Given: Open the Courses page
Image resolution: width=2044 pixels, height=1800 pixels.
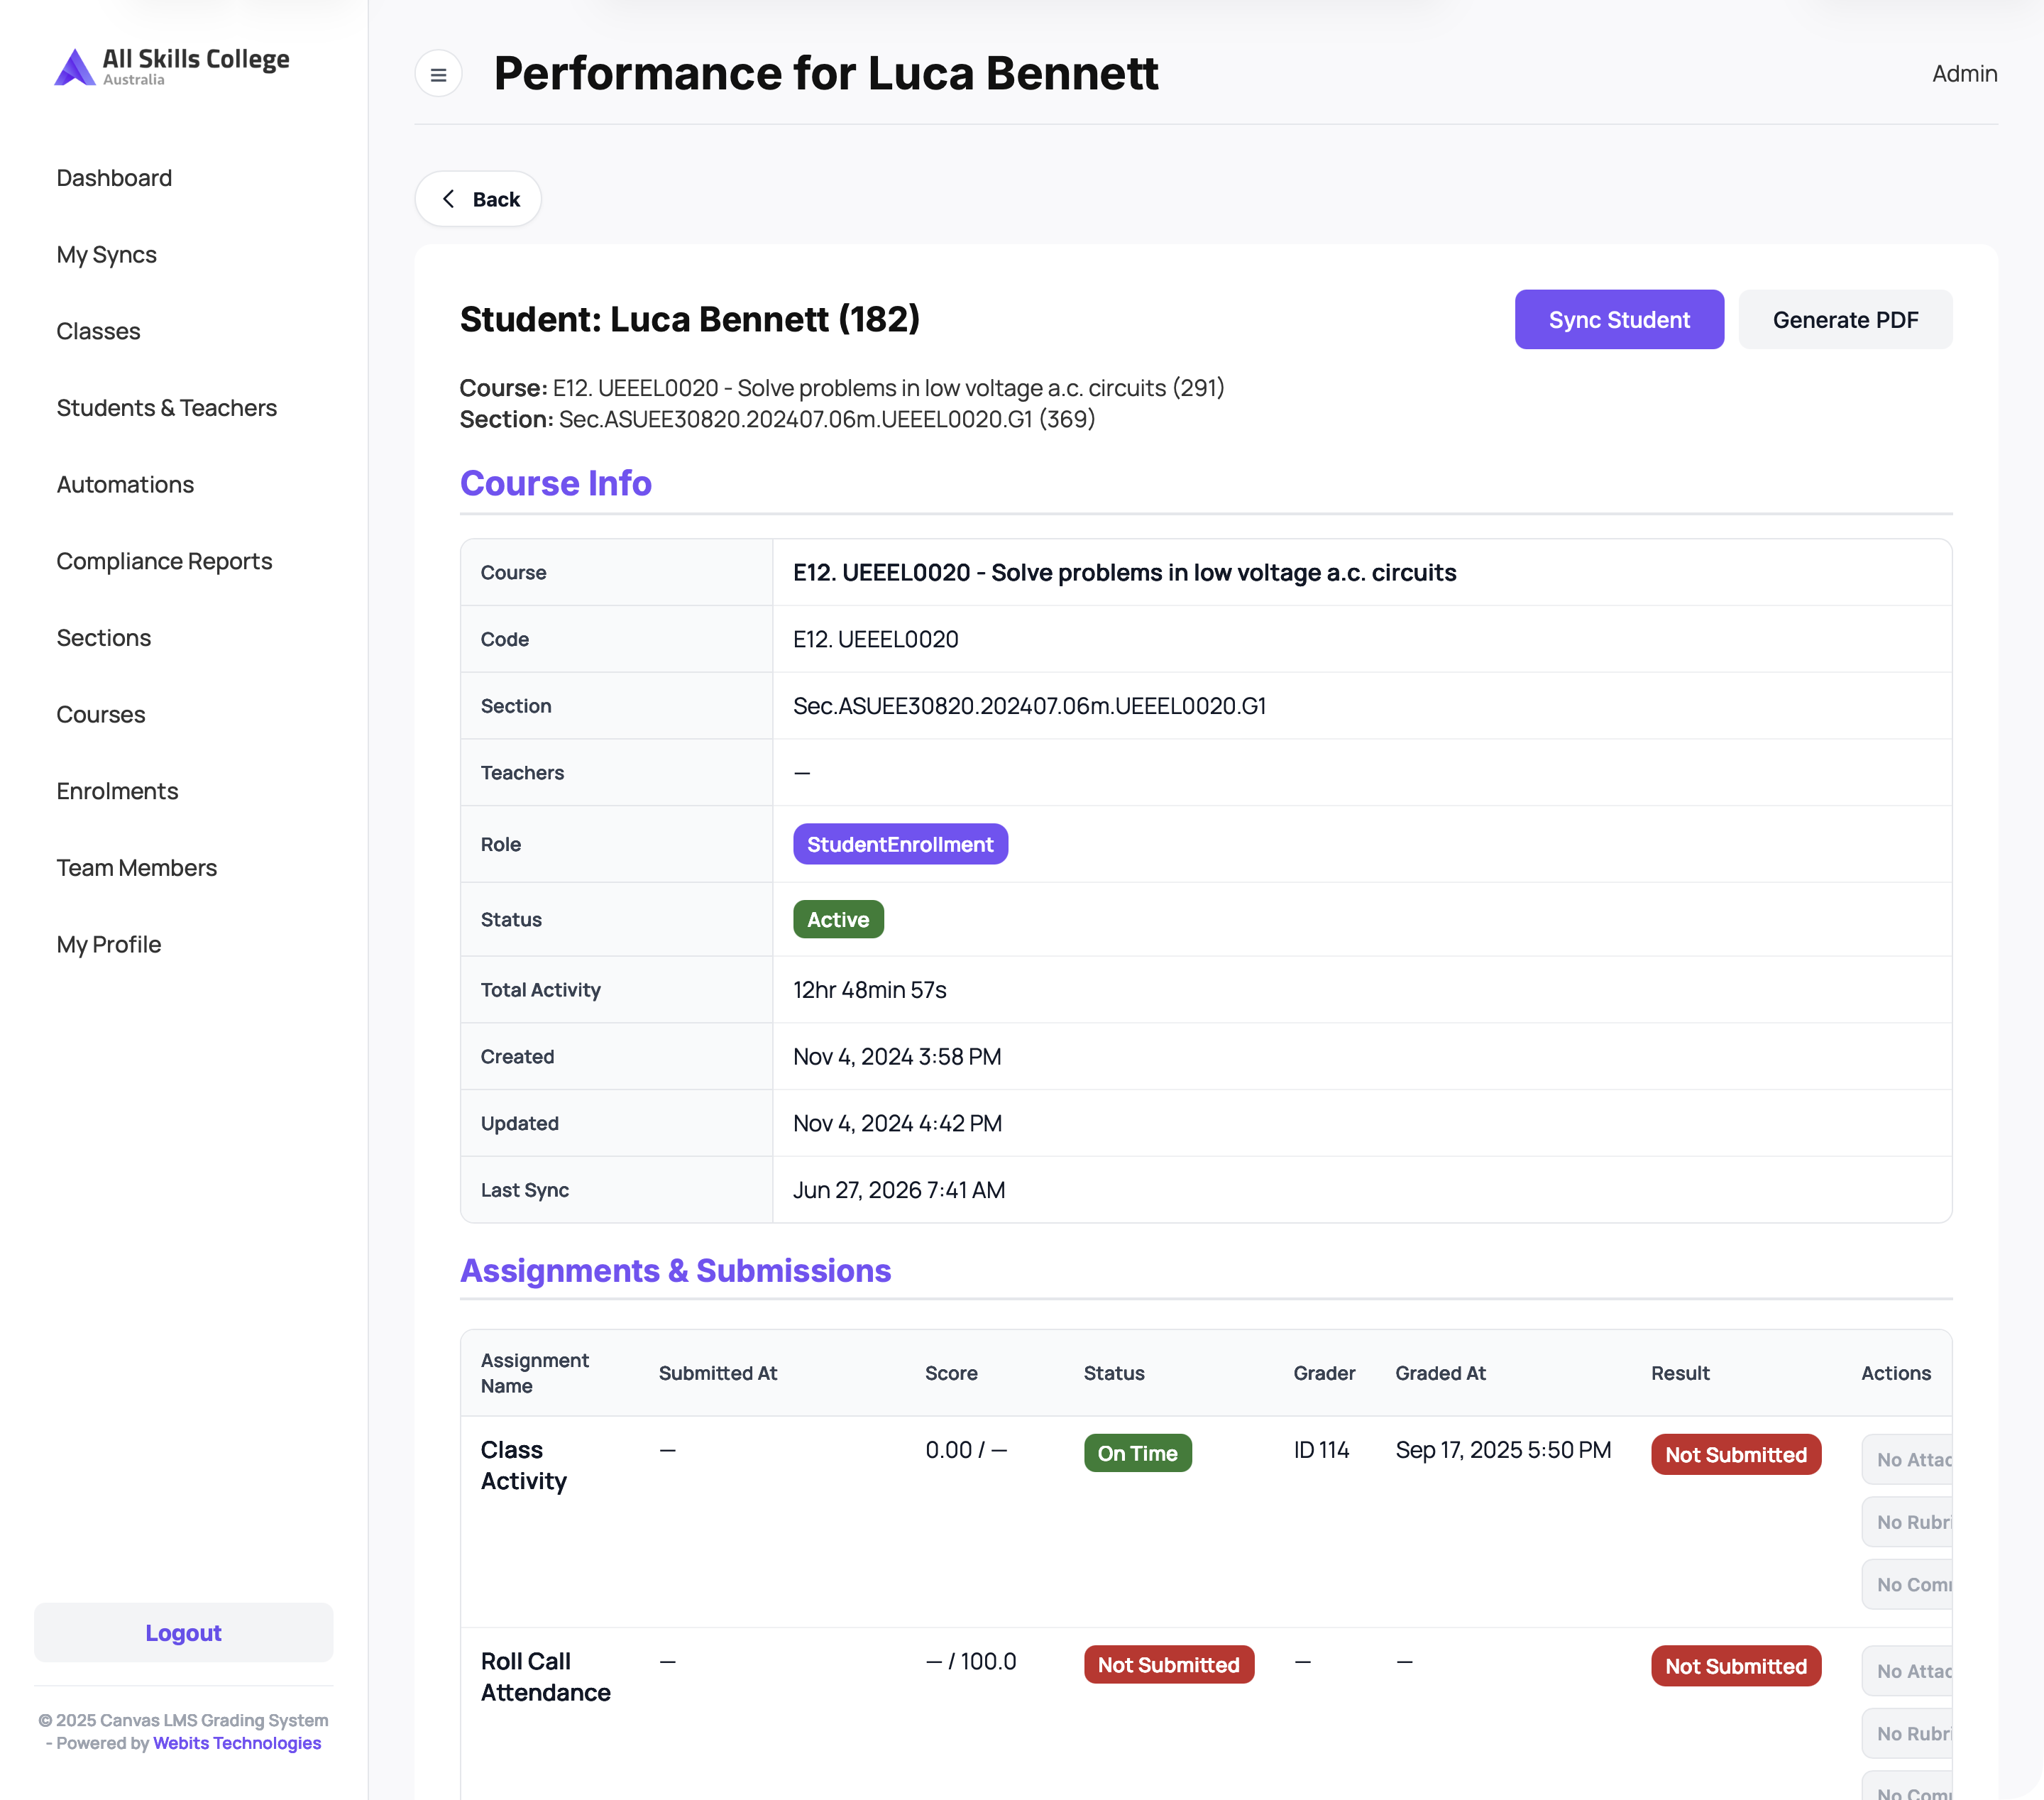Looking at the screenshot, I should tap(101, 715).
